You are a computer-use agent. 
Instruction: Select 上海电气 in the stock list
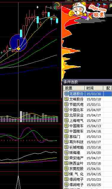tap(88, 120)
